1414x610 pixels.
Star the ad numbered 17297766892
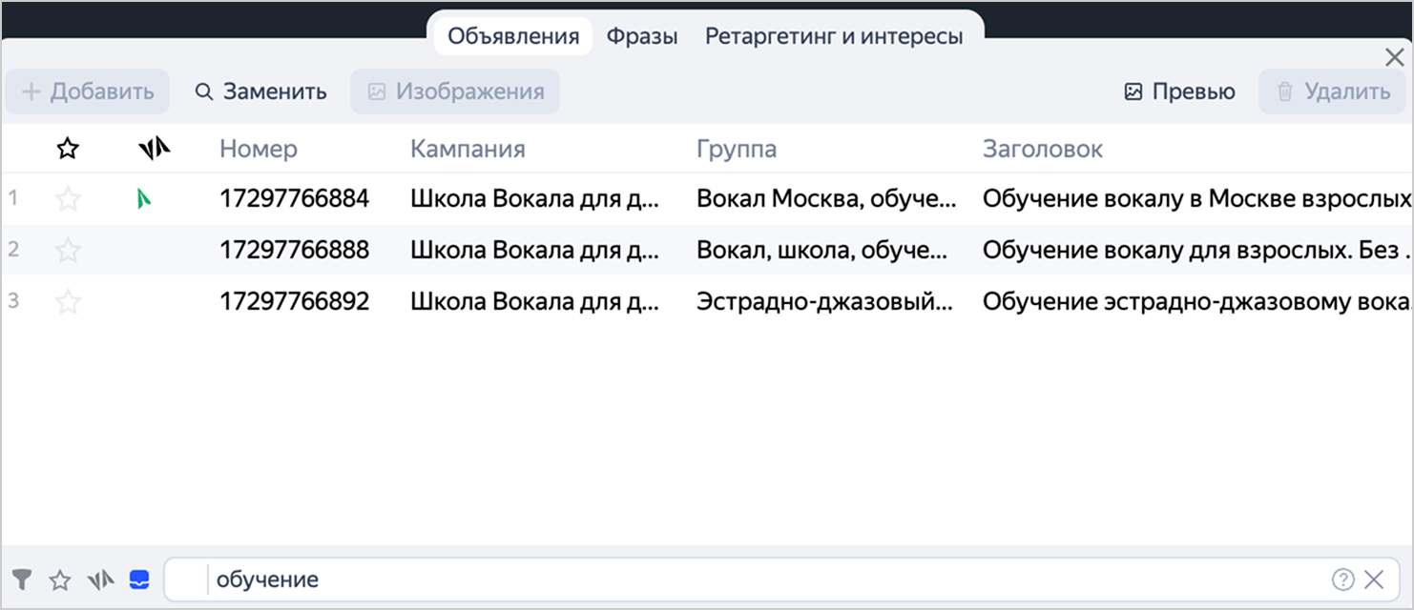(68, 301)
